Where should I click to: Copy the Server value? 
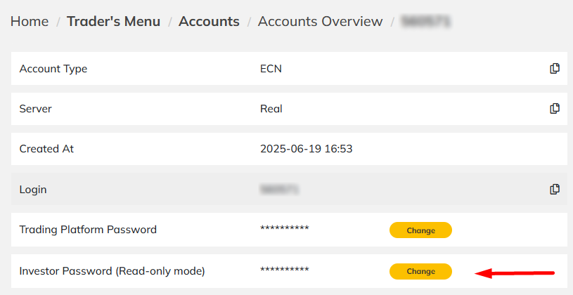click(x=554, y=108)
